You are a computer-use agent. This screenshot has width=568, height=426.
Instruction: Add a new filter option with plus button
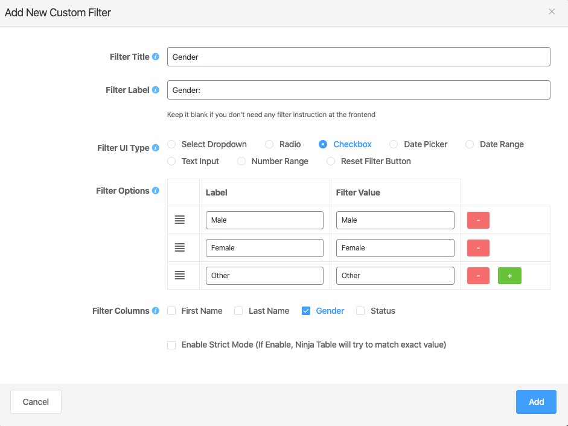[509, 276]
